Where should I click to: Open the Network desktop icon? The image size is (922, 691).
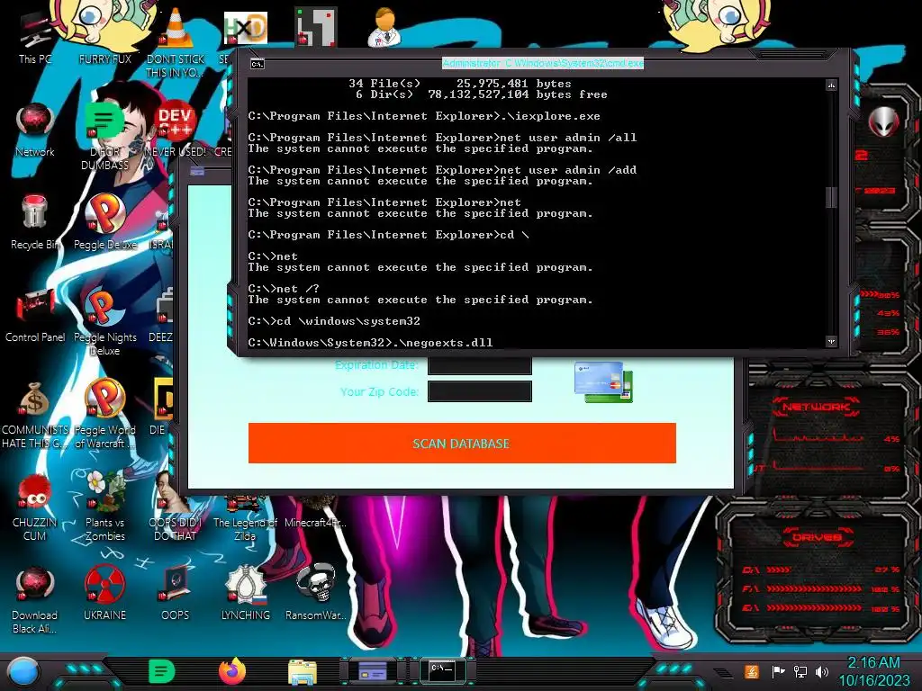pyautogui.click(x=35, y=130)
